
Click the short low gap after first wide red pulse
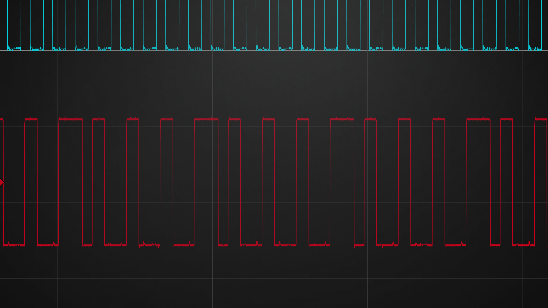(x=87, y=245)
